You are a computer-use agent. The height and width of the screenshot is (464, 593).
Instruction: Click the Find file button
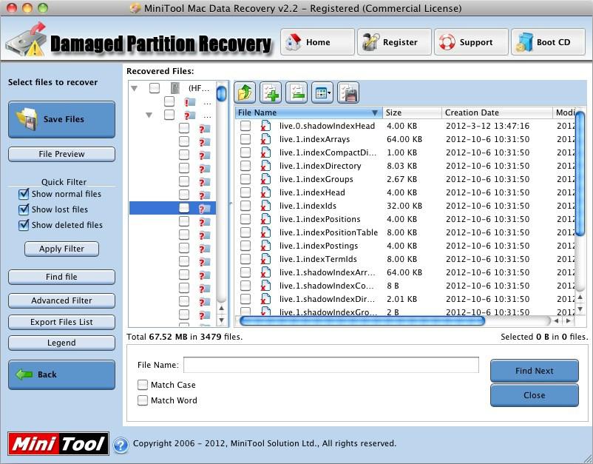pos(61,277)
